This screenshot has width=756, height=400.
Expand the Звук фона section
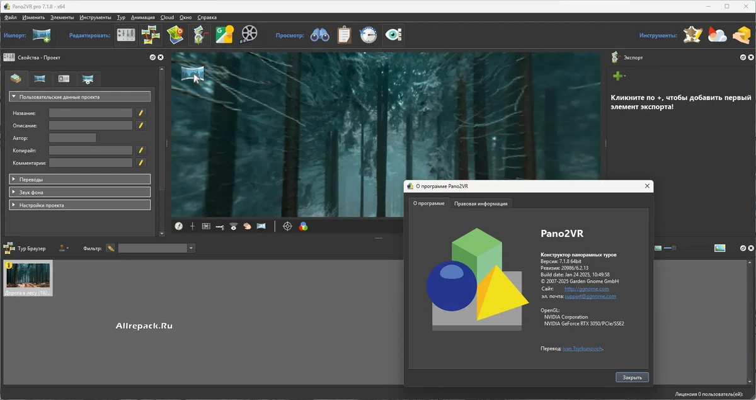click(x=79, y=192)
